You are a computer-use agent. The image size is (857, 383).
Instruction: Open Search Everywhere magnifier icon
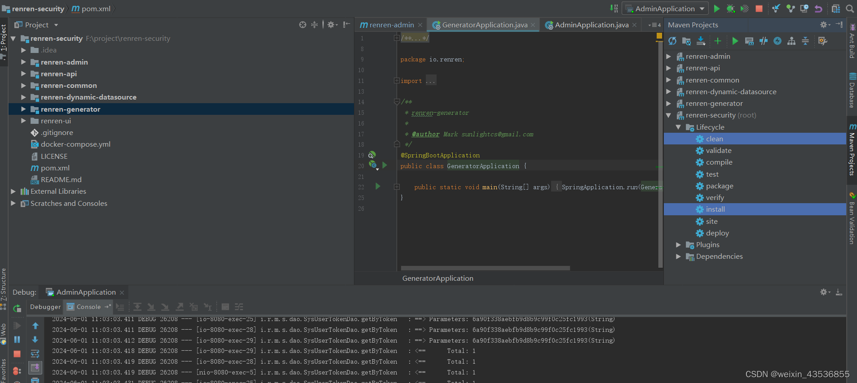click(x=850, y=9)
